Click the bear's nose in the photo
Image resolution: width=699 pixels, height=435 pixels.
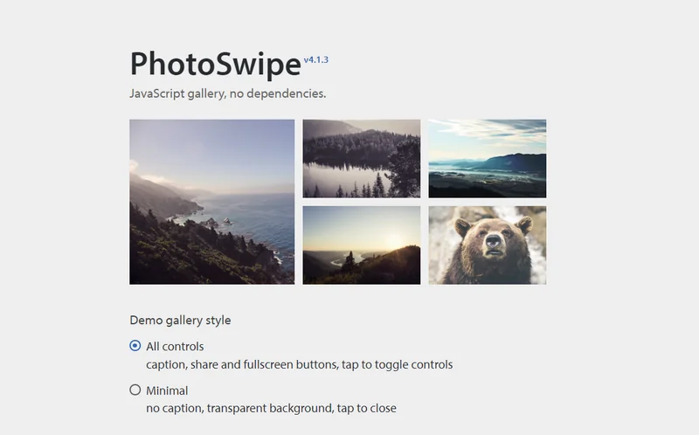click(493, 241)
